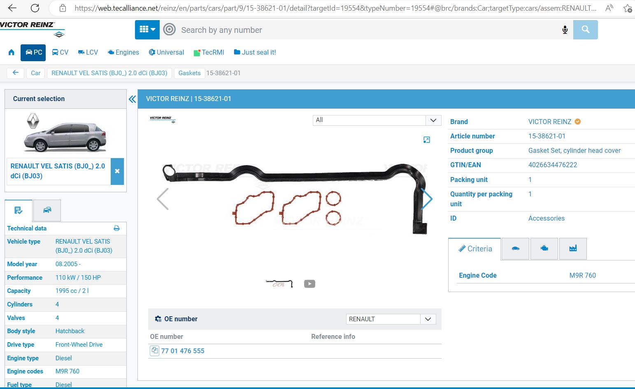
Task: Print the Technical data table
Action: coord(116,228)
